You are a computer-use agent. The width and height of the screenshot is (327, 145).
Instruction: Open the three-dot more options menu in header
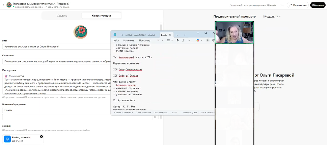click(281, 5)
